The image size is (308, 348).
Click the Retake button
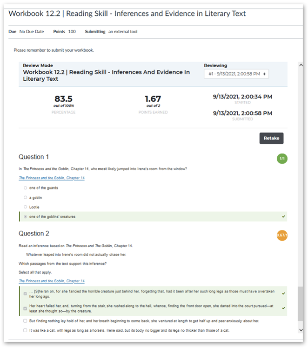[x=271, y=138]
